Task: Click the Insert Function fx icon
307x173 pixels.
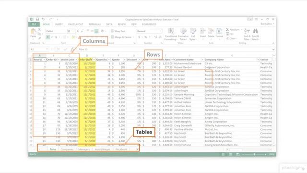Action: pyautogui.click(x=72, y=49)
